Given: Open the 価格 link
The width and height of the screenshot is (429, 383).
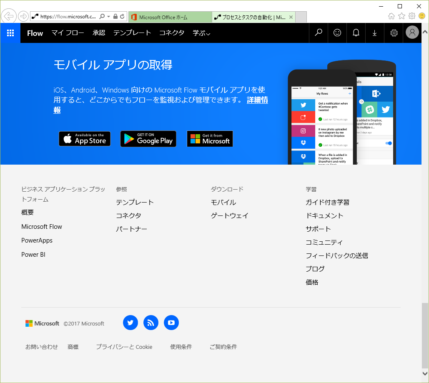Looking at the screenshot, I should 312,282.
